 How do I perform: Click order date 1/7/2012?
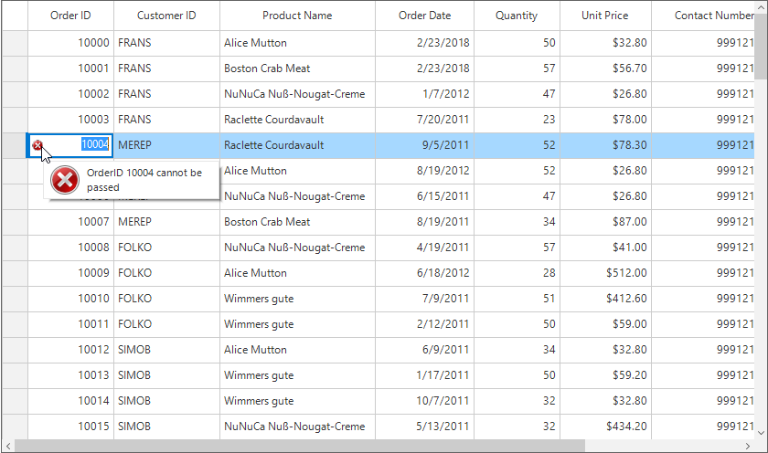pos(424,94)
